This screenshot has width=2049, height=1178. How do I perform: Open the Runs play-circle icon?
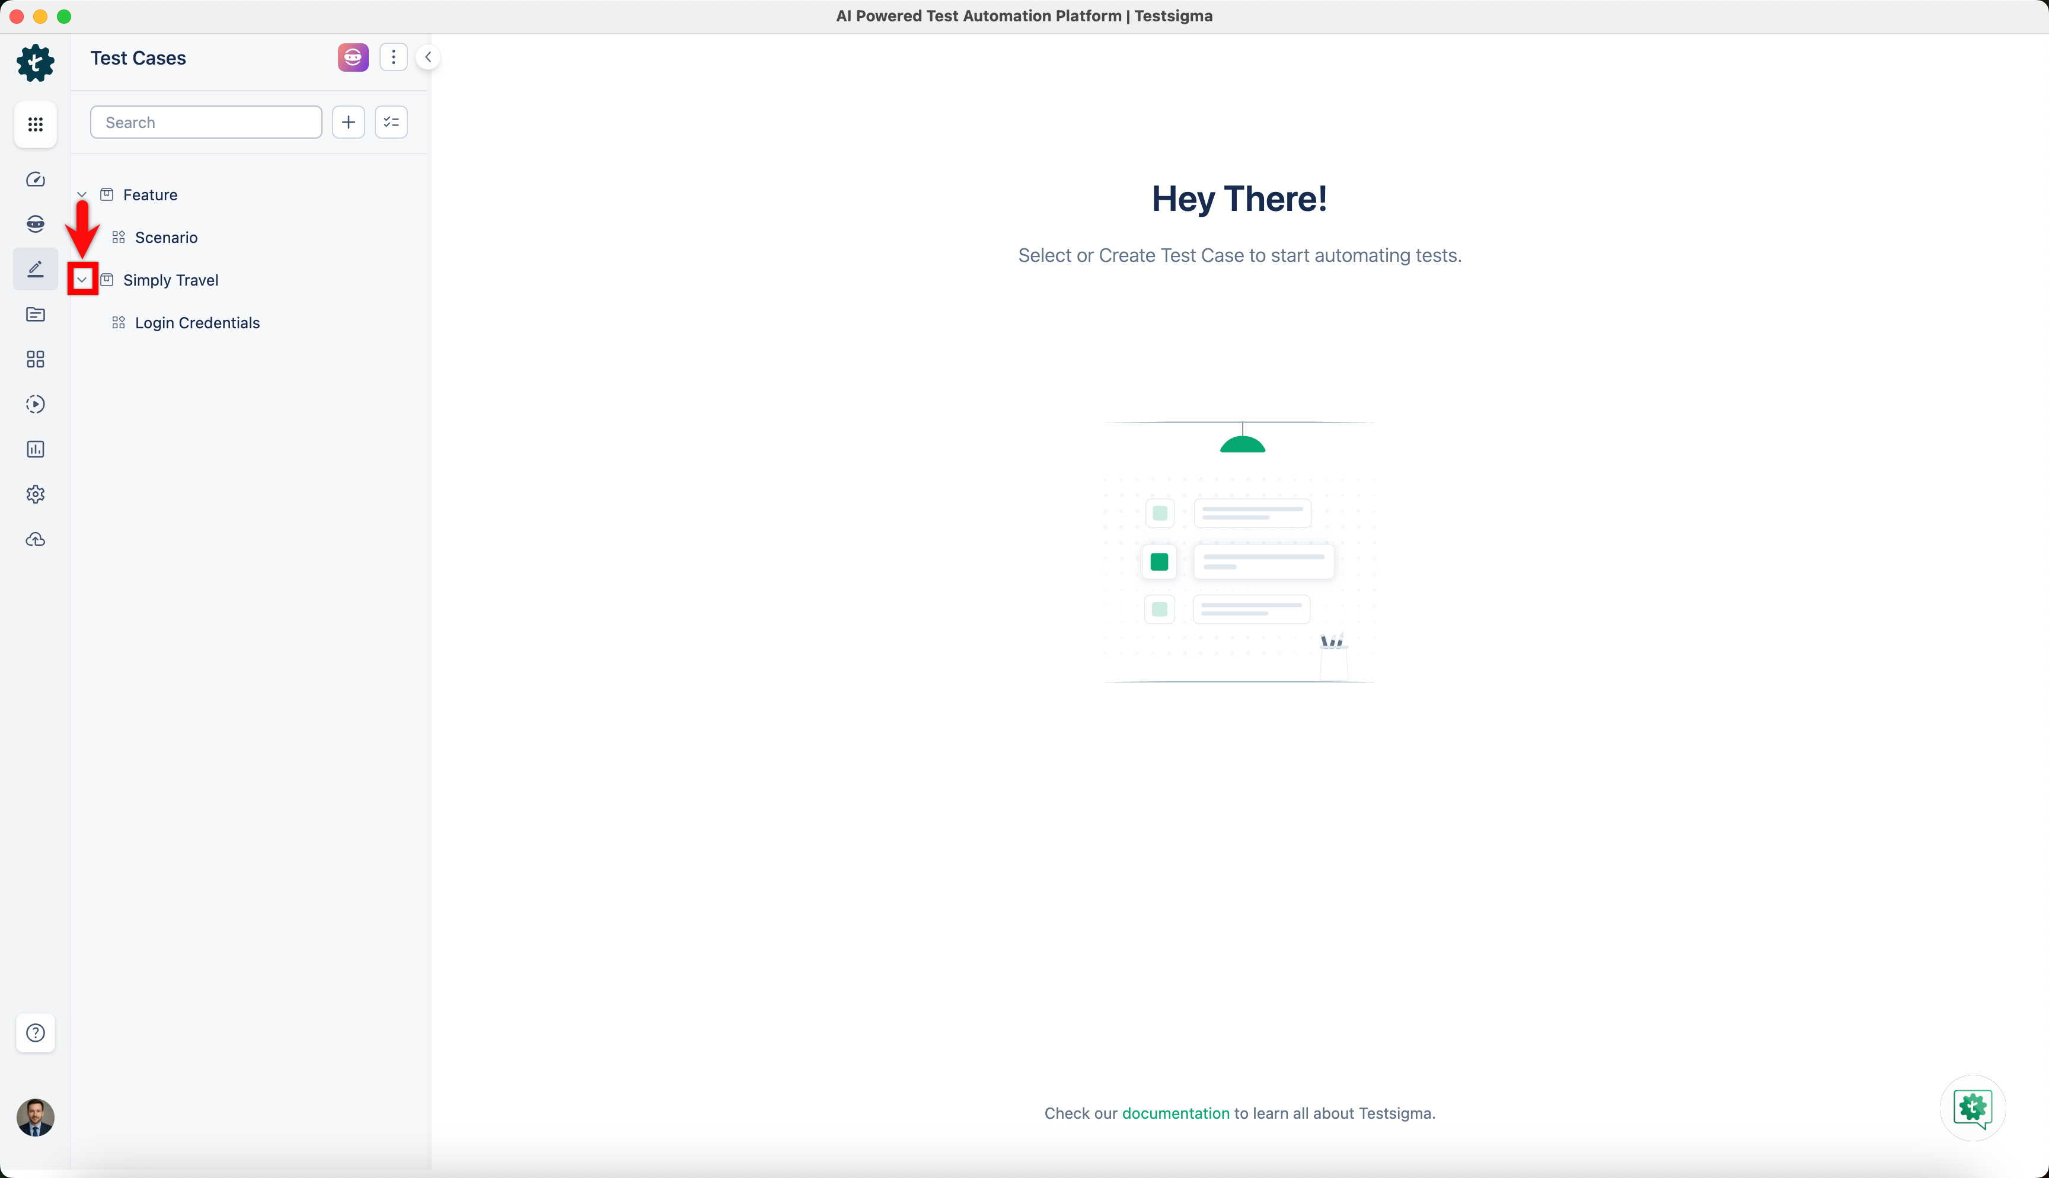(x=35, y=405)
